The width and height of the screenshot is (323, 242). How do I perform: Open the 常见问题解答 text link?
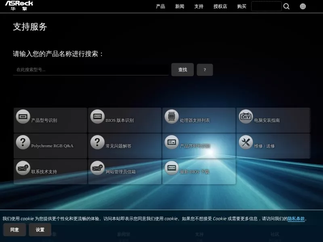118,146
